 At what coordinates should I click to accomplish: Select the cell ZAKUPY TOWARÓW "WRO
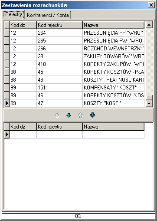coord(114,56)
